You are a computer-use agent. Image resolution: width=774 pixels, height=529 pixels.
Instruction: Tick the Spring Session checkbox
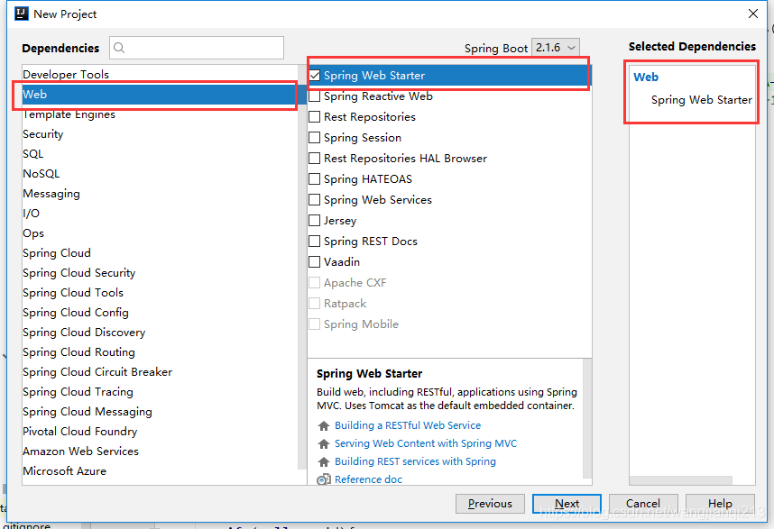[x=315, y=138]
